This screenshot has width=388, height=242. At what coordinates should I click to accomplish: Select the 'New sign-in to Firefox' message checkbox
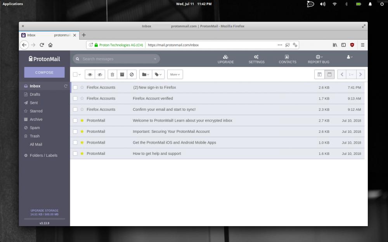[x=75, y=88]
